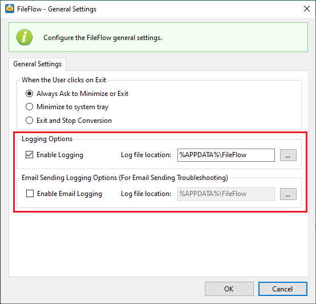Viewport: 316px width, 304px height.
Task: Click the green info icon
Action: tap(25, 37)
